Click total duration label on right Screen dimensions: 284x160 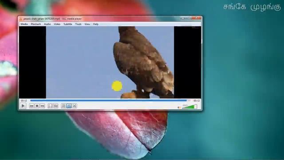197,101
